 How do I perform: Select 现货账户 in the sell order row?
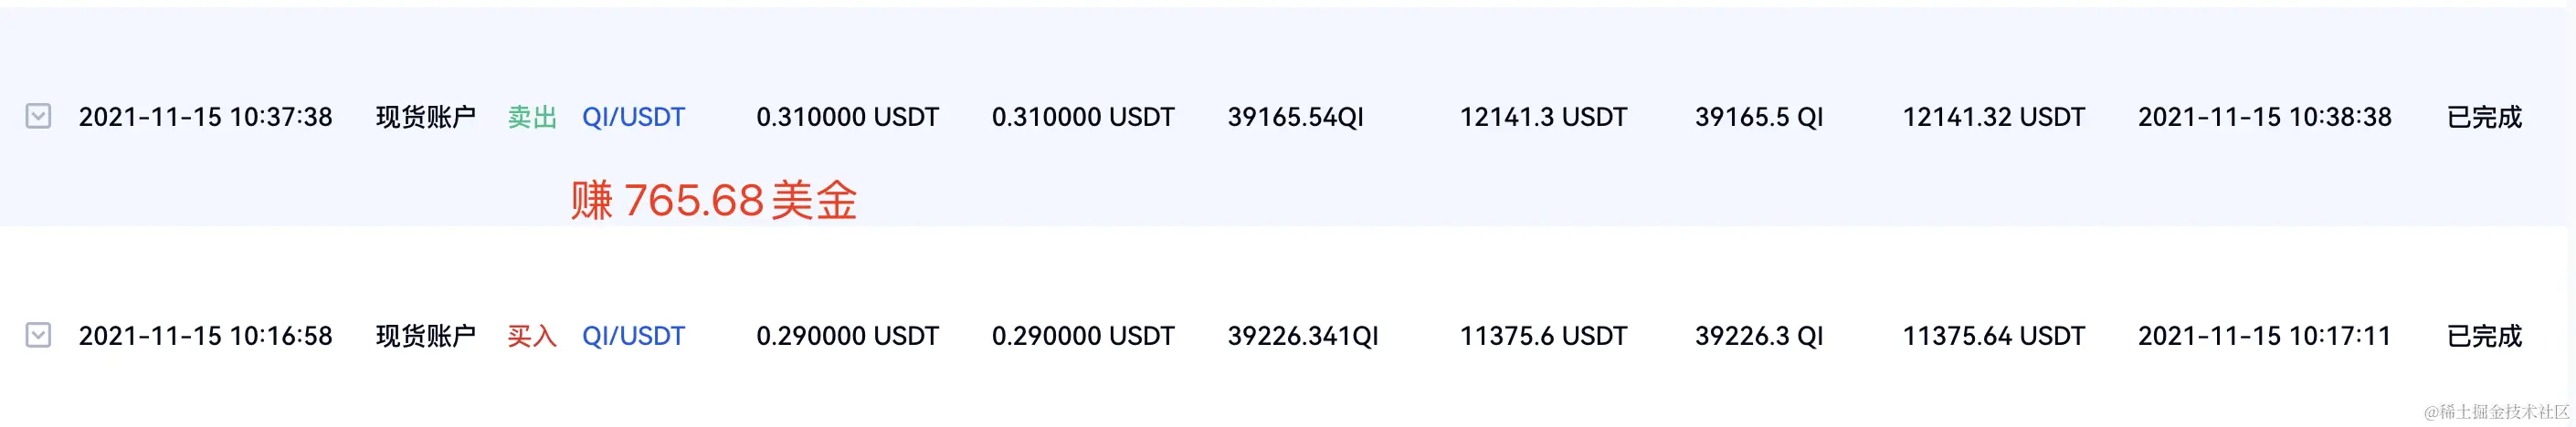point(425,118)
